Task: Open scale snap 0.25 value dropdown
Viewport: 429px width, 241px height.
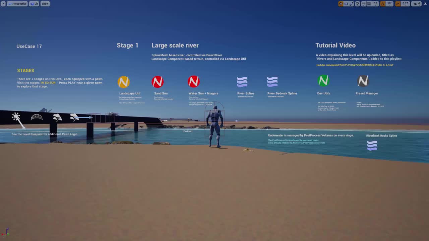Action: (x=405, y=4)
